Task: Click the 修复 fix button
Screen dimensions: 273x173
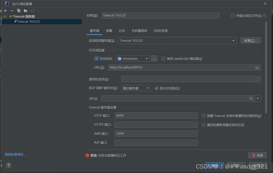Action: pos(257,155)
